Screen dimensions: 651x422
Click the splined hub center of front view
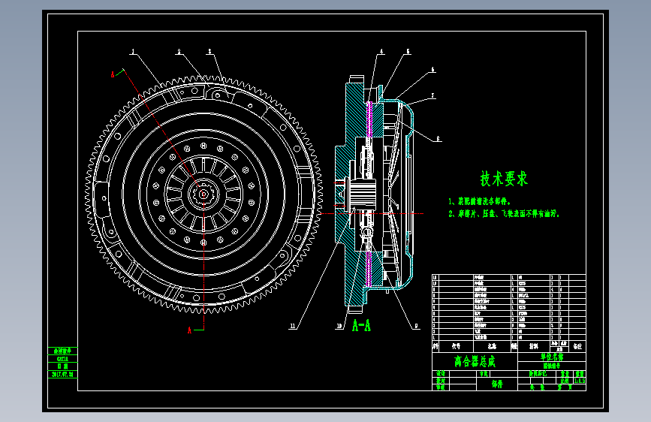[203, 194]
